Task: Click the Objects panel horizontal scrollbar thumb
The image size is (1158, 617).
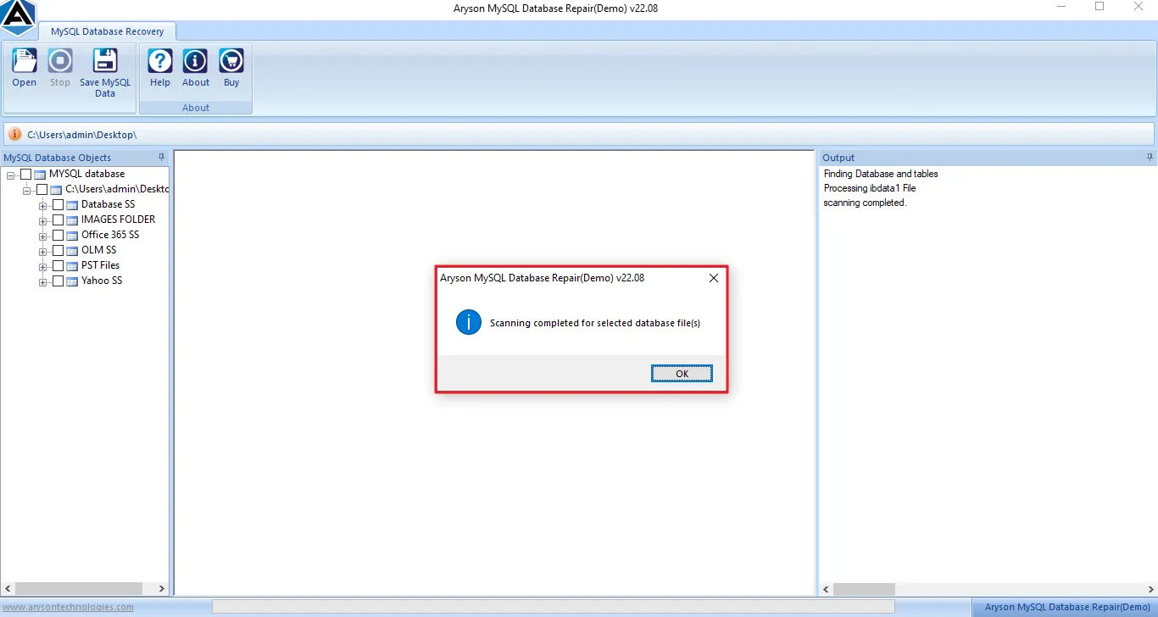Action: click(x=79, y=588)
